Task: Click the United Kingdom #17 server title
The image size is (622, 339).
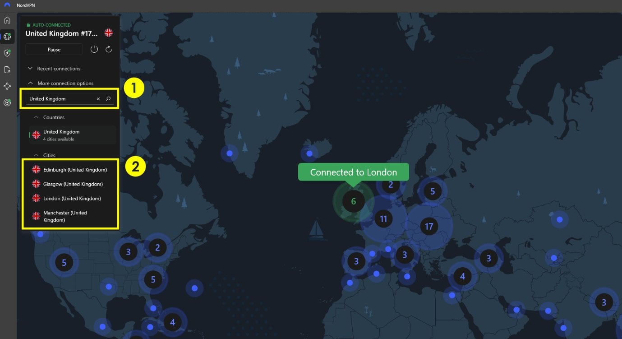Action: pos(61,33)
